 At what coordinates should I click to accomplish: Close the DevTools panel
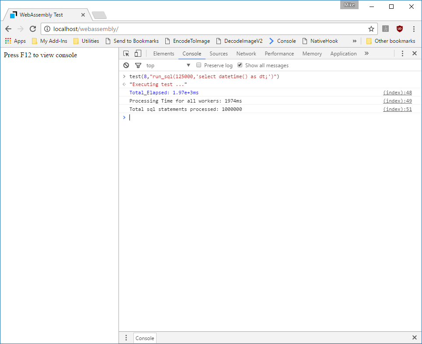[x=415, y=54]
